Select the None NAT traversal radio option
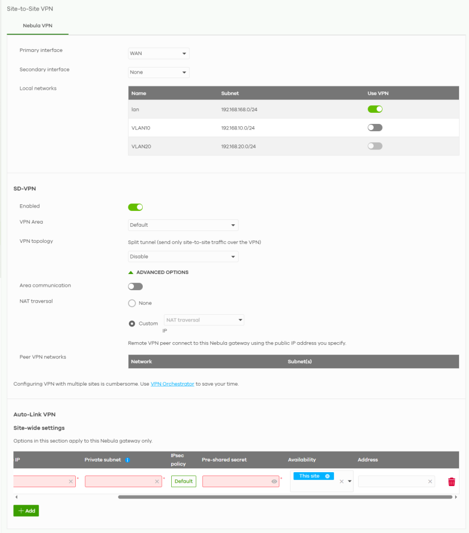Viewport: 469px width, 533px height. pos(132,303)
